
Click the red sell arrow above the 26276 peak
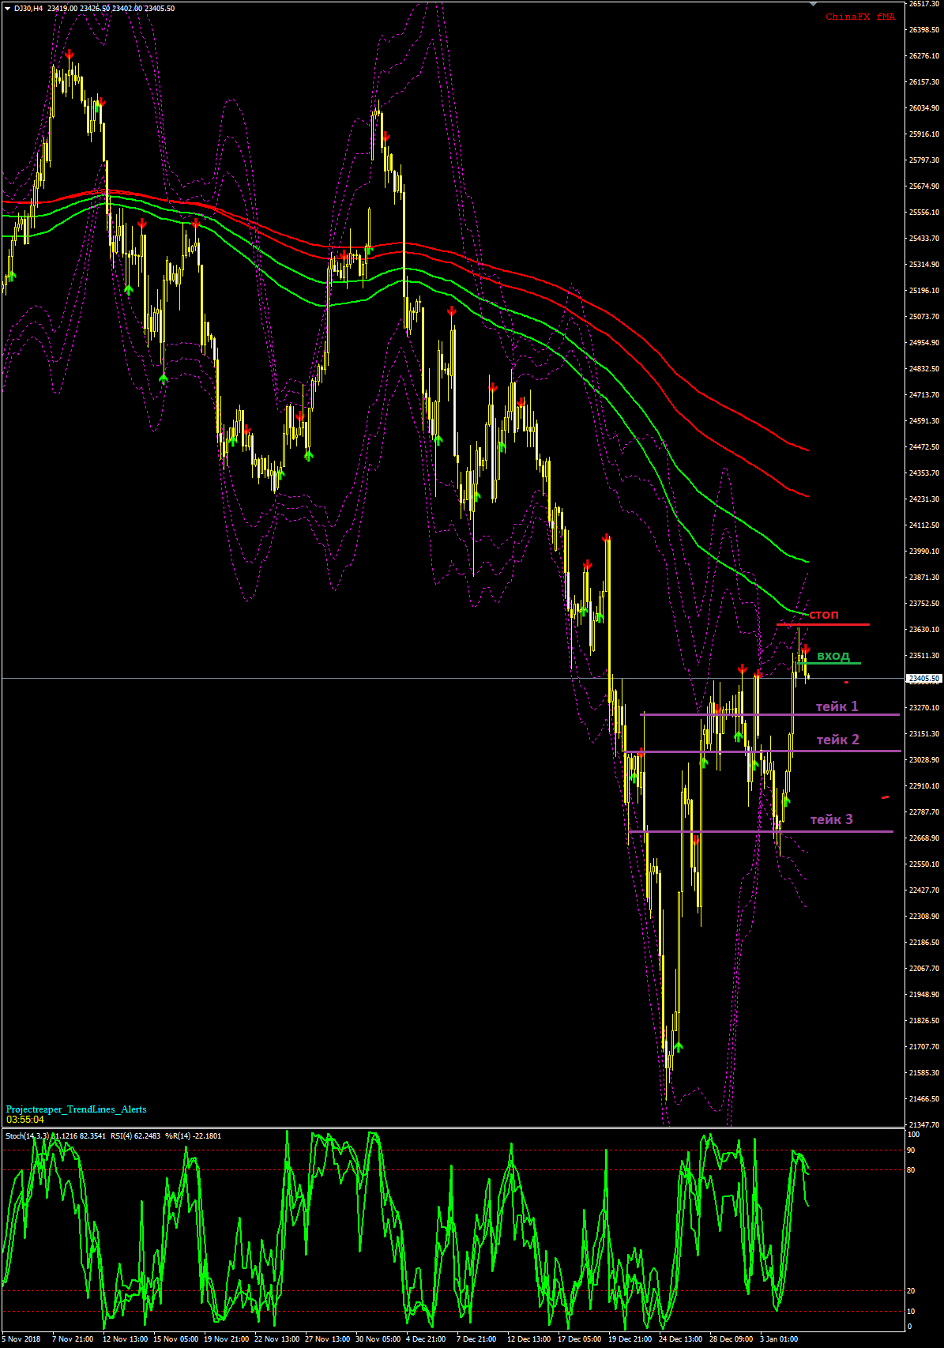(x=70, y=55)
